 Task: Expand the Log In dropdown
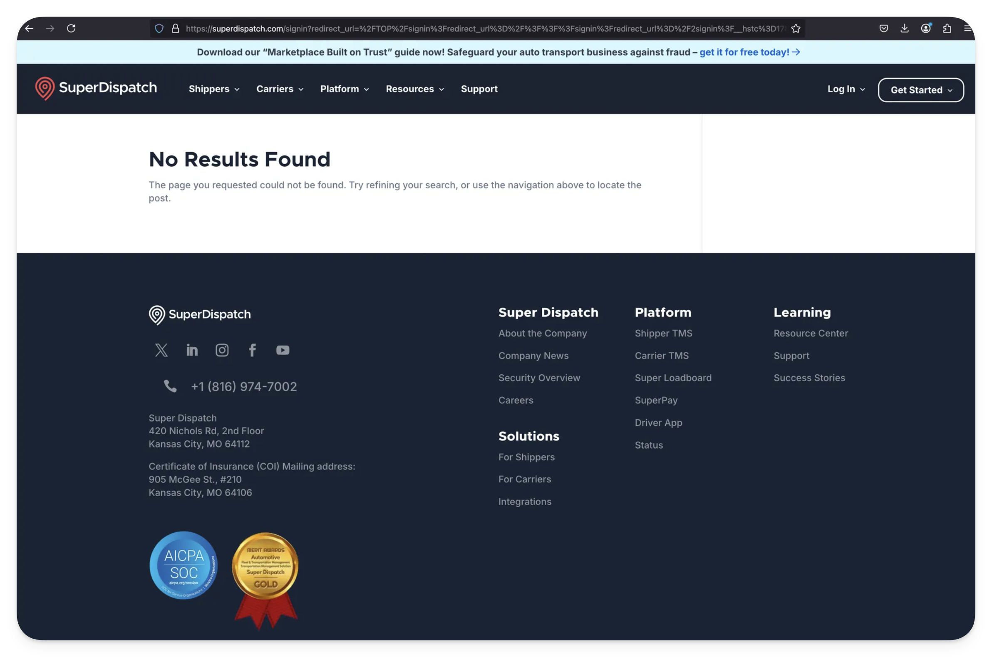tap(846, 89)
